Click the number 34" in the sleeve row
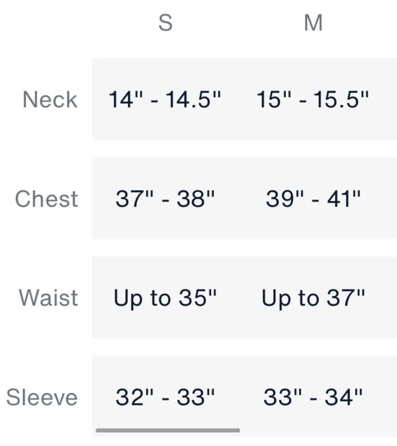The image size is (397, 446). [x=344, y=397]
